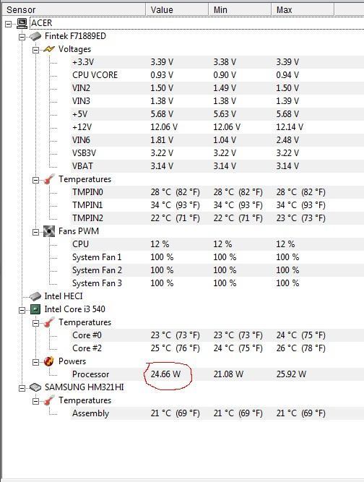
Task: Click the Value column header
Action: tap(177, 9)
